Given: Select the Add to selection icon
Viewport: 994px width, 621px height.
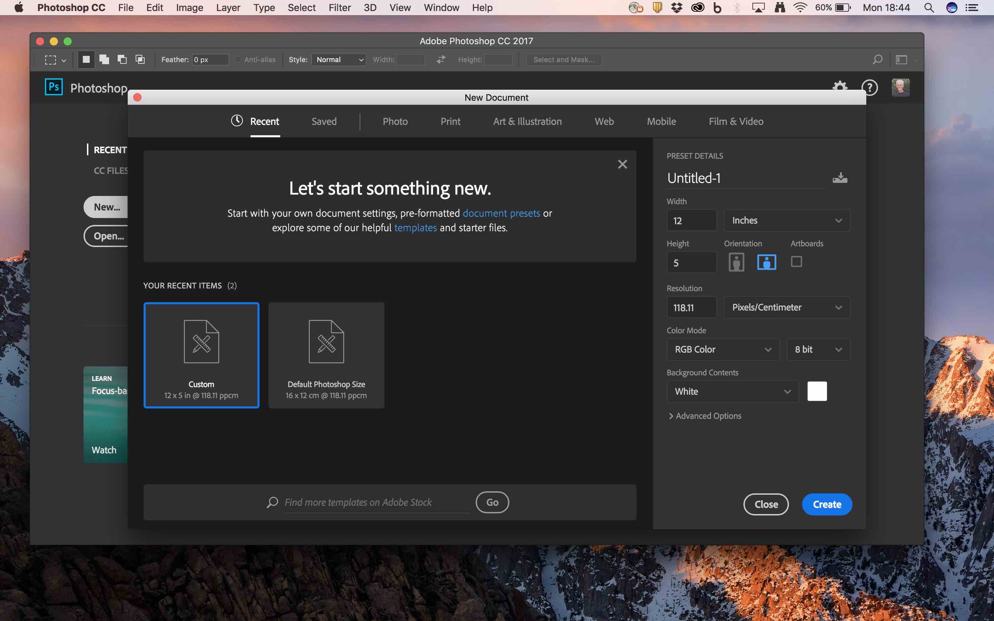Looking at the screenshot, I should pyautogui.click(x=104, y=60).
